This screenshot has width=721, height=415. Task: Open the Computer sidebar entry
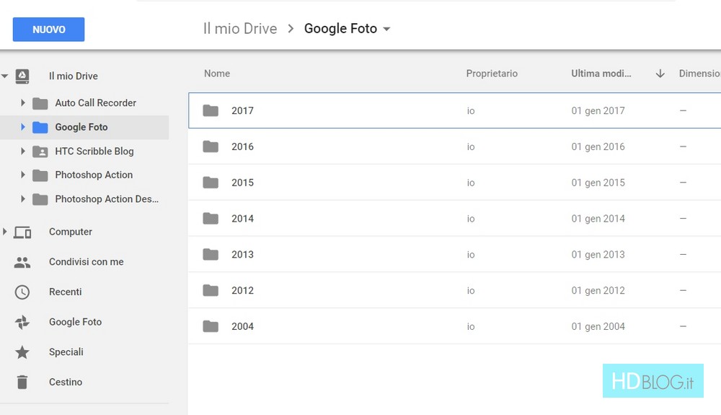click(71, 232)
